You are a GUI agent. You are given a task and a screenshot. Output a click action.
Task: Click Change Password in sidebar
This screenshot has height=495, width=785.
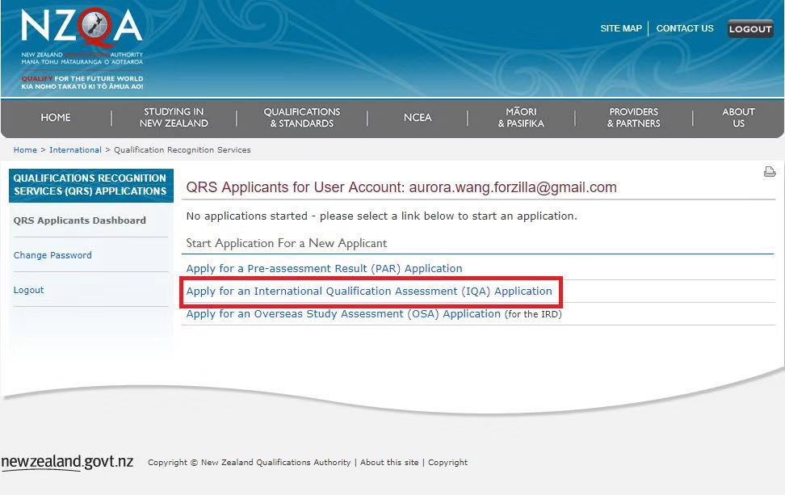pos(52,255)
